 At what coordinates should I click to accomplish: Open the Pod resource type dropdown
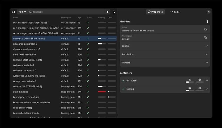point(22,12)
